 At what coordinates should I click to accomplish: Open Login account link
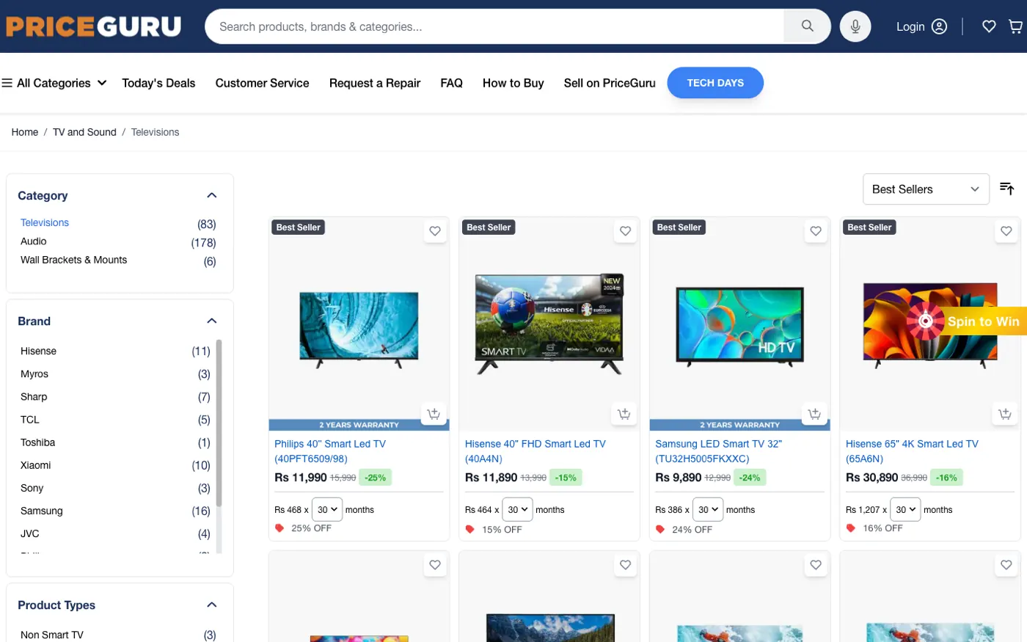[921, 26]
